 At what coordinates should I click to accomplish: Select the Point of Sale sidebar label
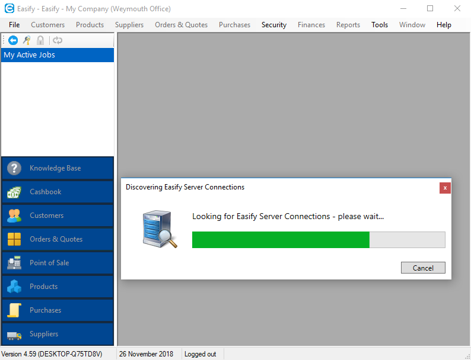(x=49, y=263)
